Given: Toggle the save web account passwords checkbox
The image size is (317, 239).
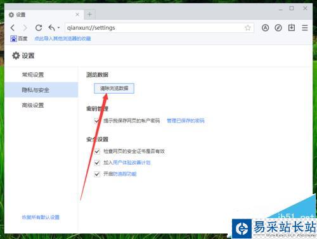Looking at the screenshot, I should [x=97, y=121].
